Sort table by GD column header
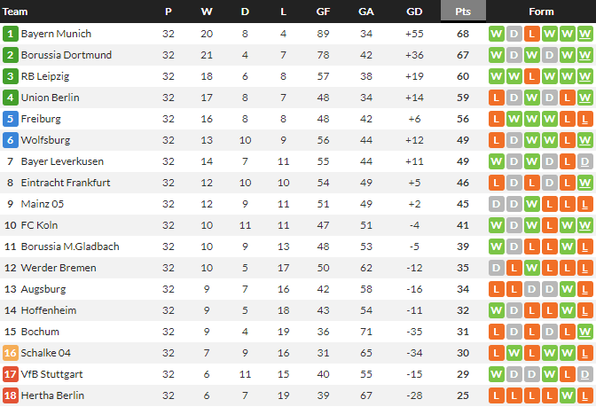 click(413, 12)
